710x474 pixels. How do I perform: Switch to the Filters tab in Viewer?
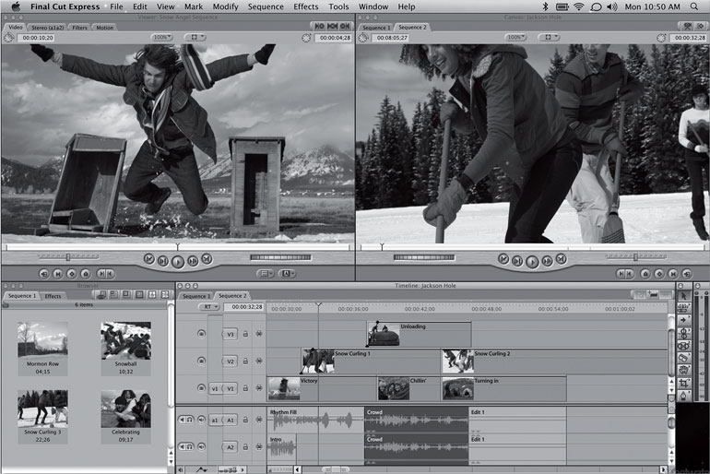click(78, 28)
